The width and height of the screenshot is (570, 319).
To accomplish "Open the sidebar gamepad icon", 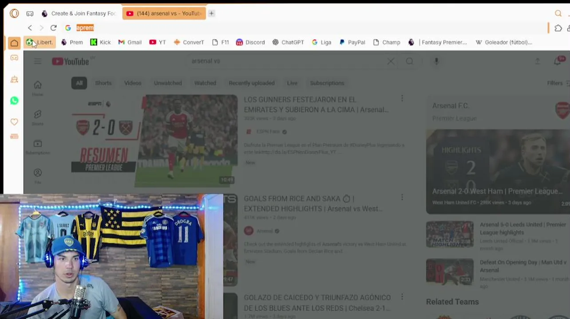I will [x=14, y=58].
